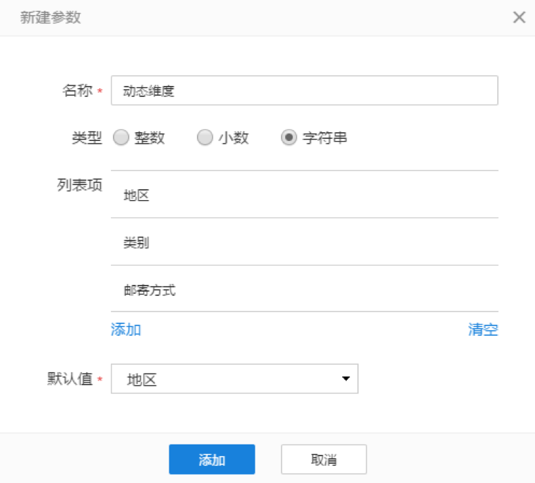Viewport: 535px width, 483px height.
Task: Click the 邮寄方式 list item row
Action: pos(304,289)
